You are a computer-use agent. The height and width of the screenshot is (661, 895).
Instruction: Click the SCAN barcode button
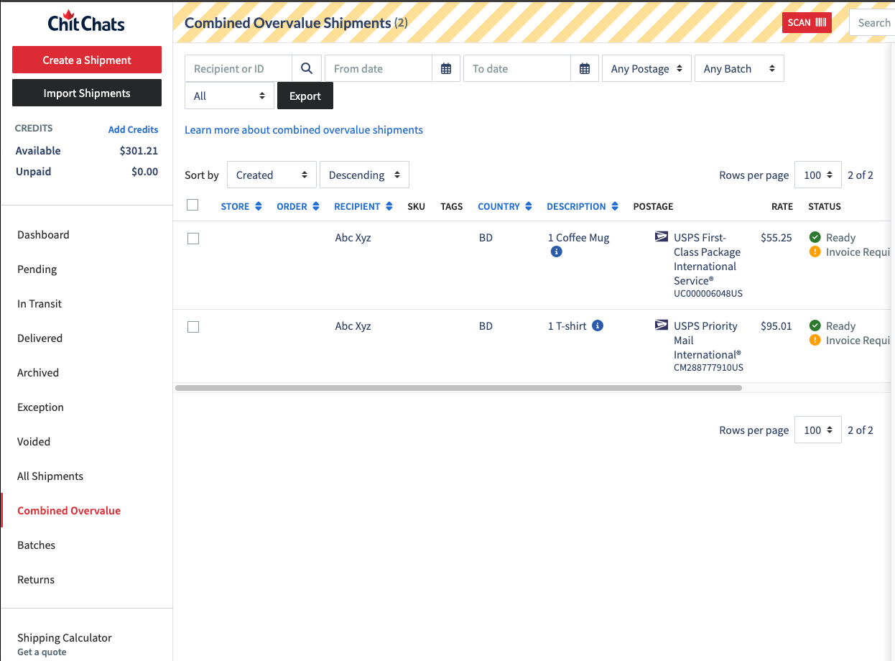(x=807, y=22)
